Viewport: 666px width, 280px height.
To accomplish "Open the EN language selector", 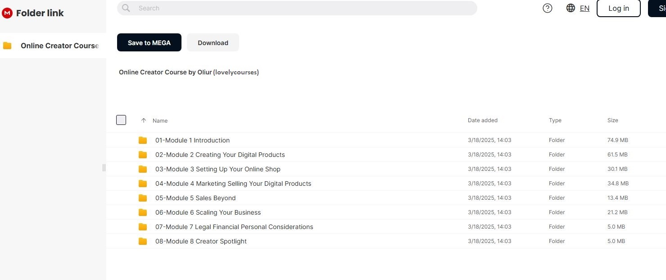I will [584, 8].
